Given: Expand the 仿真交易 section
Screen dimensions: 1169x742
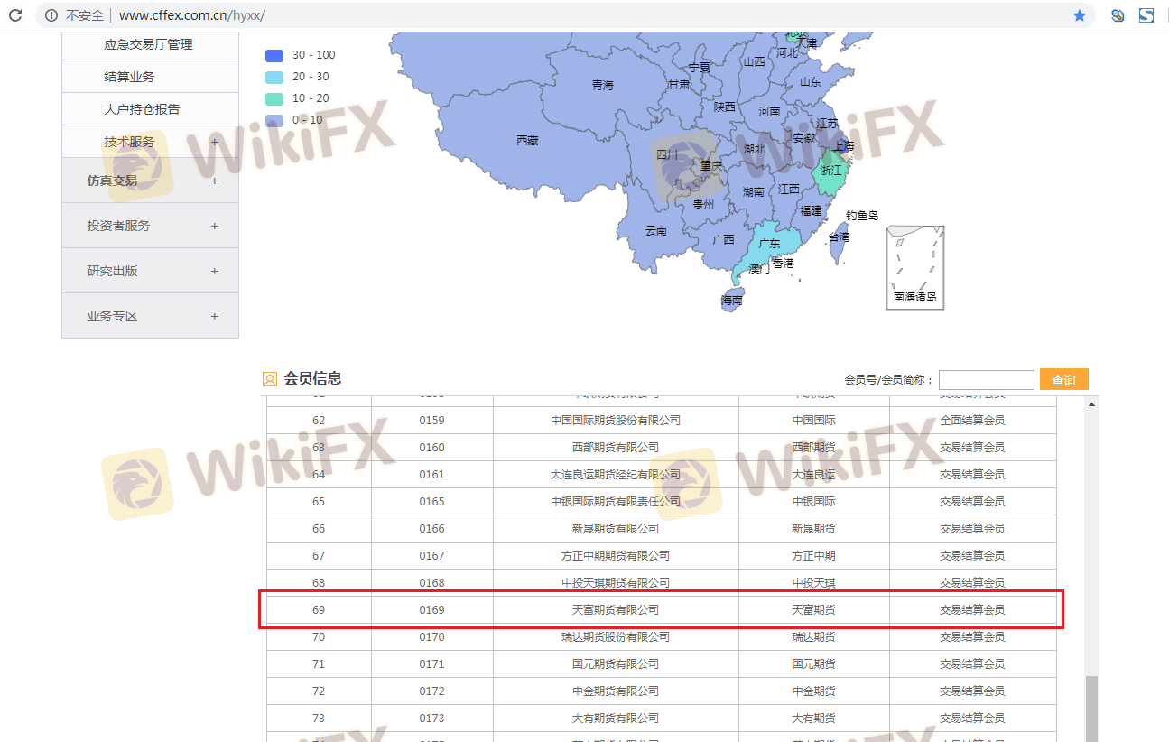Looking at the screenshot, I should click(150, 181).
